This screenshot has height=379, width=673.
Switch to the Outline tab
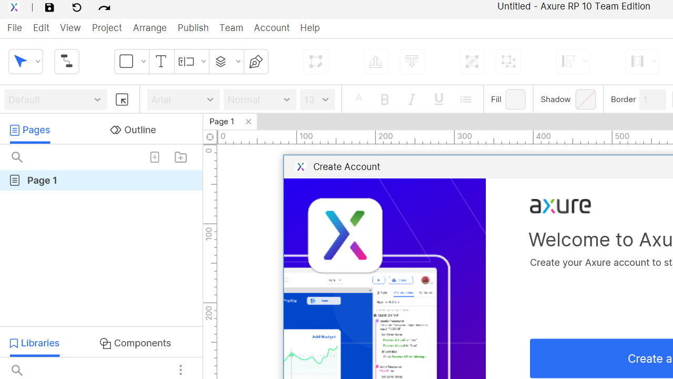coord(133,130)
